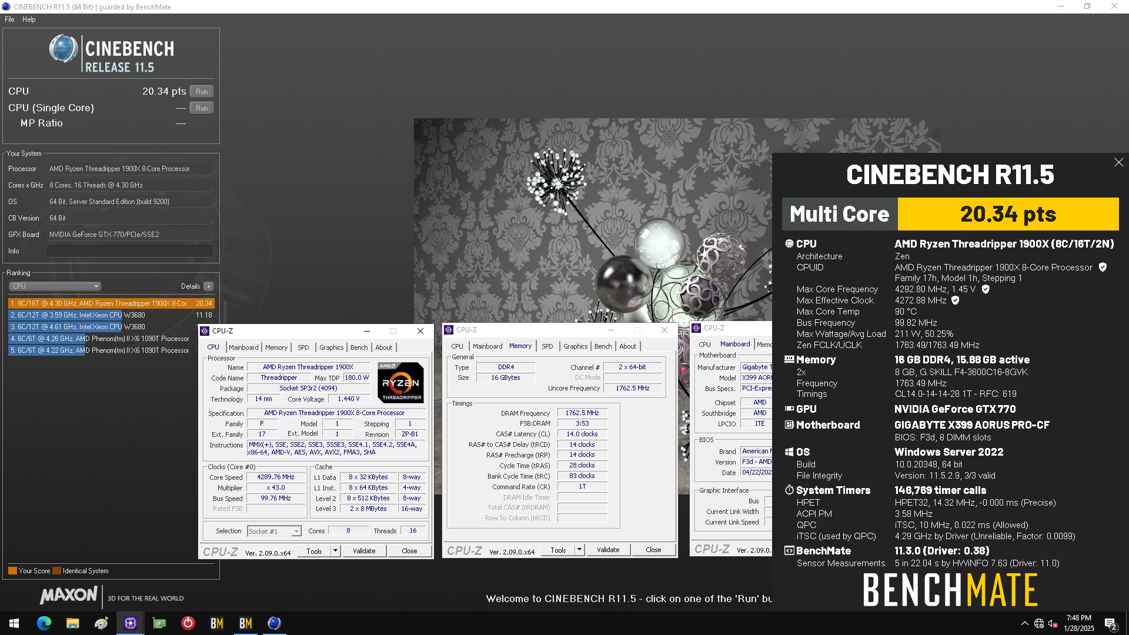Viewport: 1129px width, 635px height.
Task: Select ranking entry 5 Phenom 4.22 GHz
Action: click(111, 350)
